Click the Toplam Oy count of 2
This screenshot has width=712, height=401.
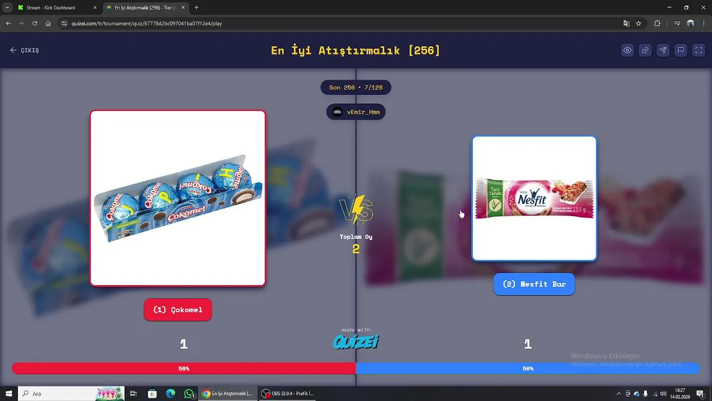(x=356, y=249)
